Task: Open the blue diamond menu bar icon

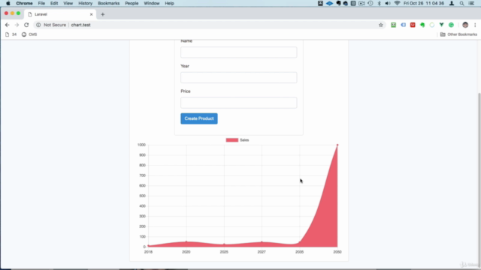Action: (x=329, y=3)
